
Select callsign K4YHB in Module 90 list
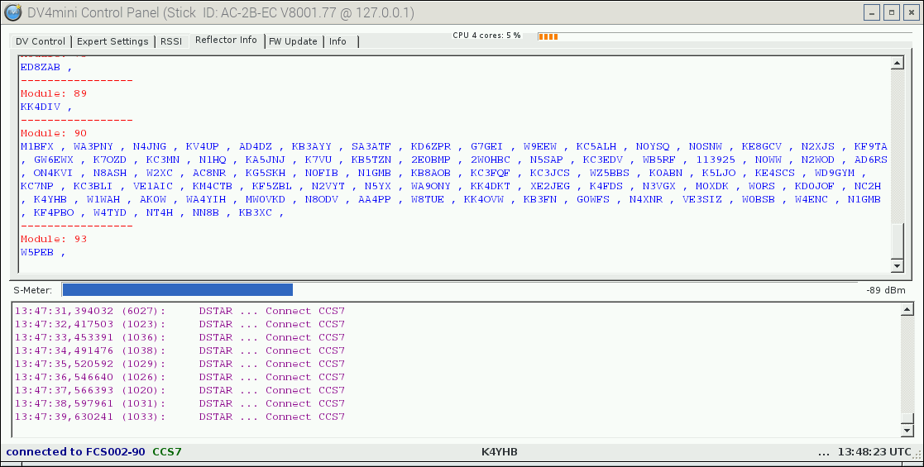tap(50, 200)
